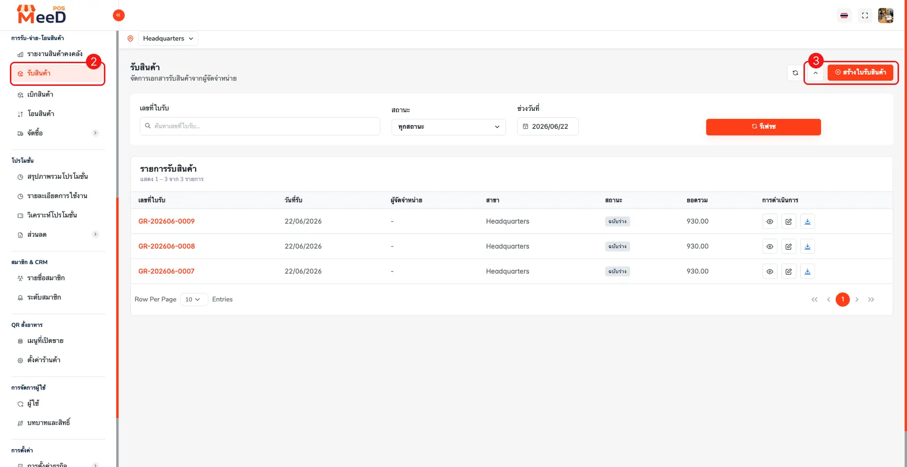Viewport: 907px width, 467px height.
Task: Download receipt GR-202606-0007
Action: tap(808, 271)
